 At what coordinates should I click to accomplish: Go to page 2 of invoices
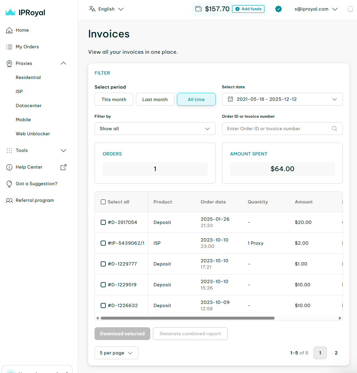click(336, 353)
